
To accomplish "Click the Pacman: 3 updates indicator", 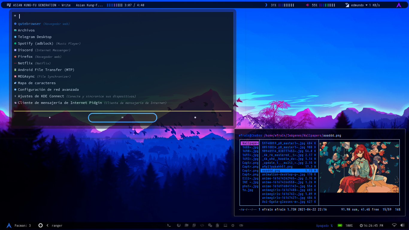I will tap(23, 226).
